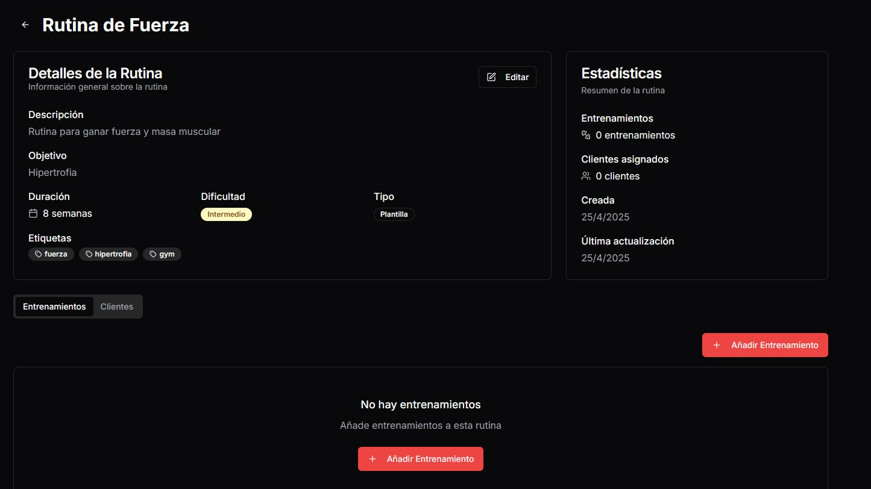871x489 pixels.
Task: Click the Estadísticas card heading
Action: click(x=621, y=73)
